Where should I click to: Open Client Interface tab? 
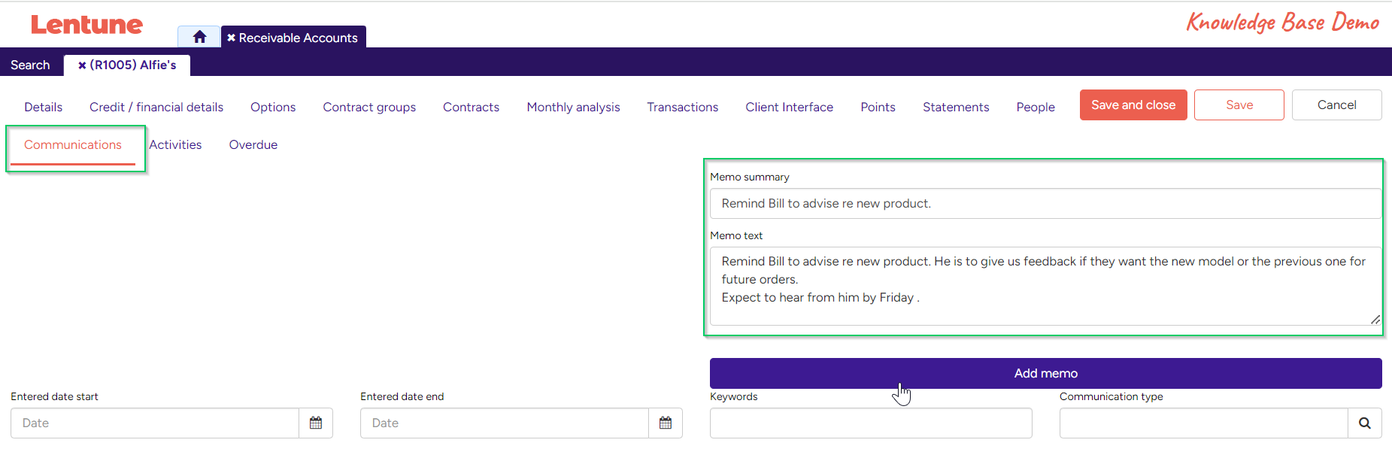click(x=790, y=107)
